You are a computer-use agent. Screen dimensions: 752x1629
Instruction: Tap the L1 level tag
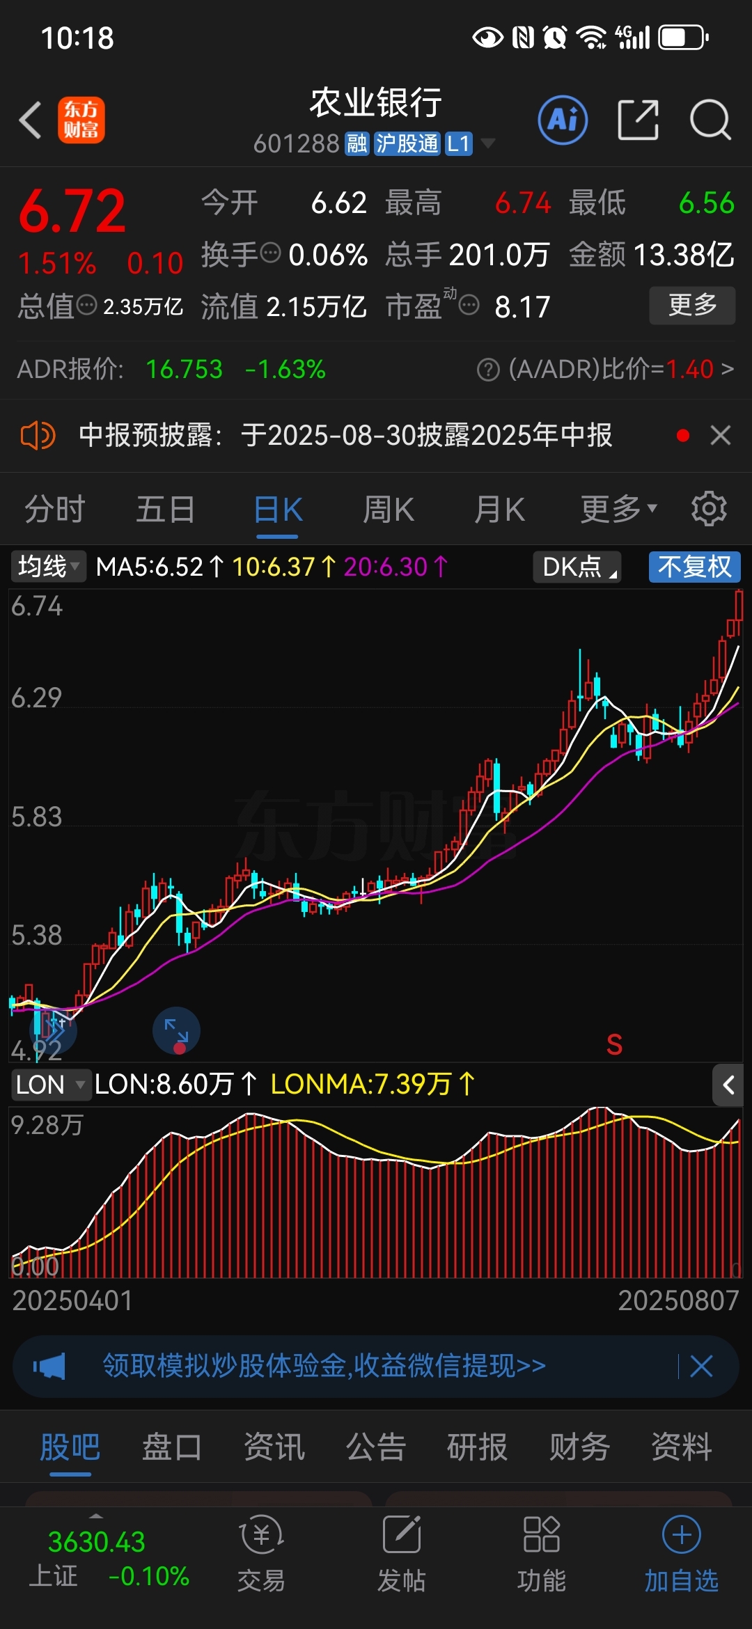[x=459, y=143]
